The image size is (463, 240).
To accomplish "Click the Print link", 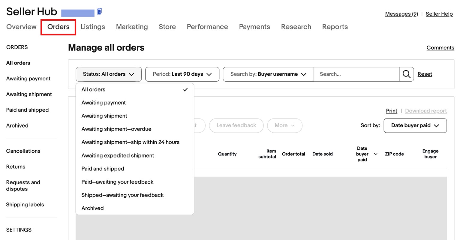I will point(392,111).
